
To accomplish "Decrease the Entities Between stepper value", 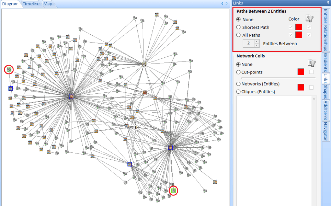I will coord(256,45).
